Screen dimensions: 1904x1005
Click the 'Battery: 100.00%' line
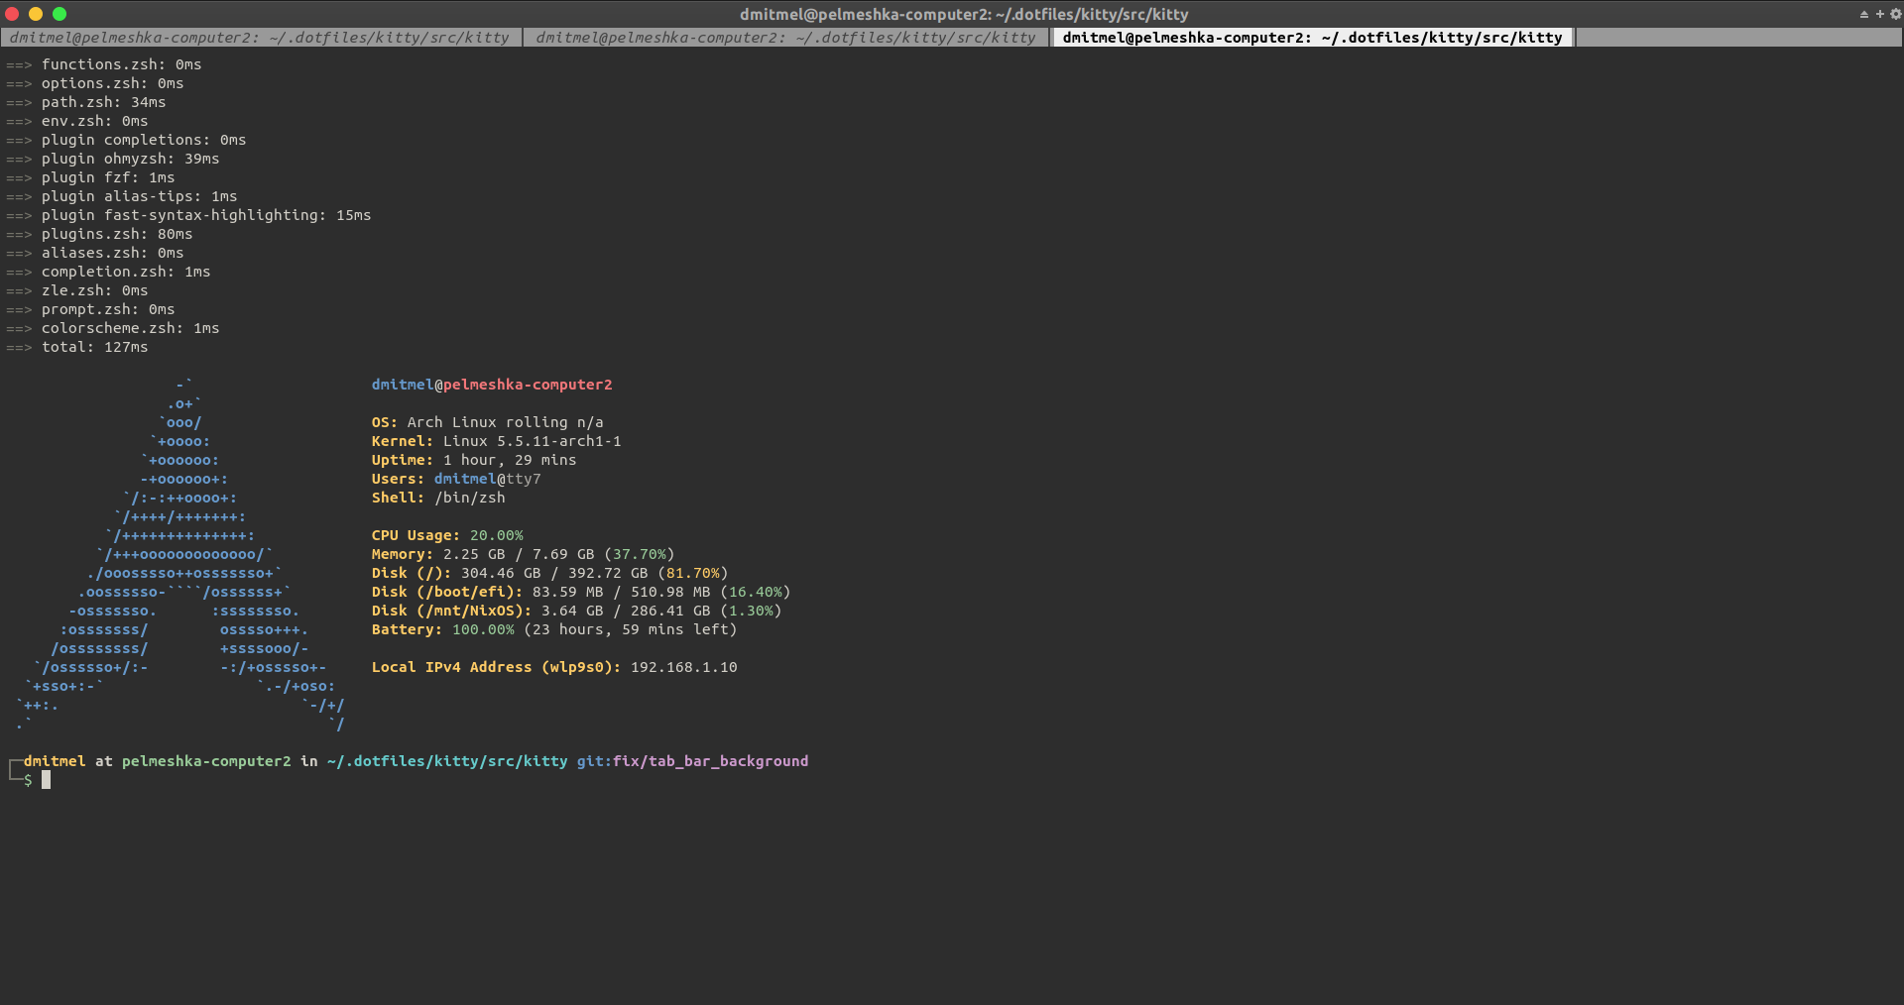coord(554,629)
